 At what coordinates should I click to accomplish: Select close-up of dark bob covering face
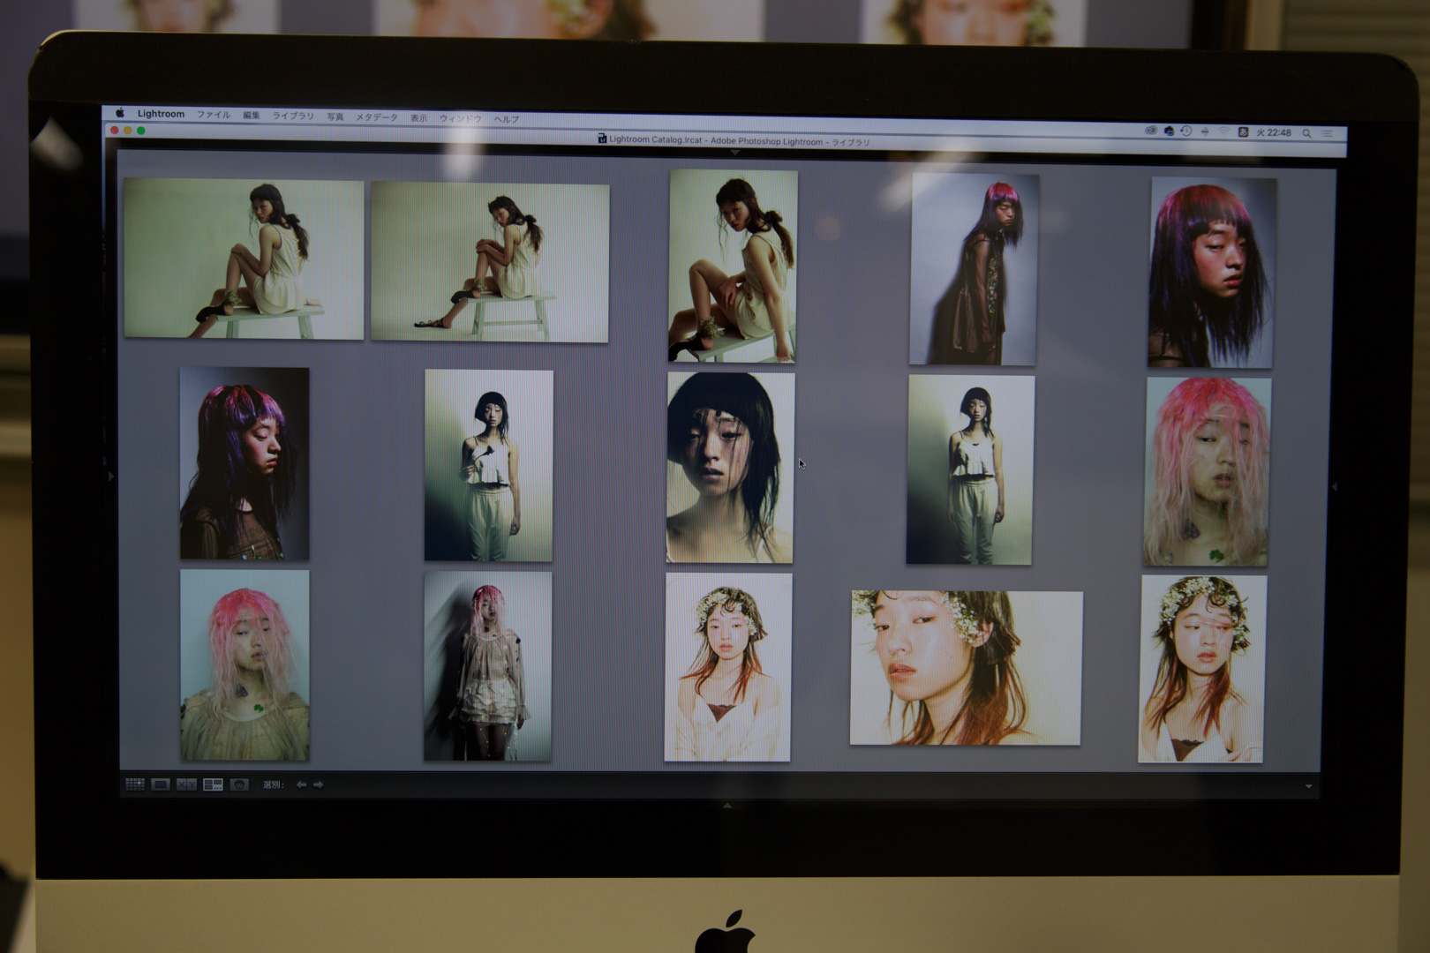tap(730, 467)
